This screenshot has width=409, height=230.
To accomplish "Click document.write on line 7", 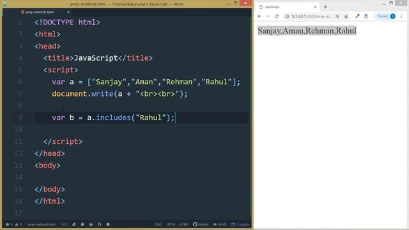I will 82,94.
